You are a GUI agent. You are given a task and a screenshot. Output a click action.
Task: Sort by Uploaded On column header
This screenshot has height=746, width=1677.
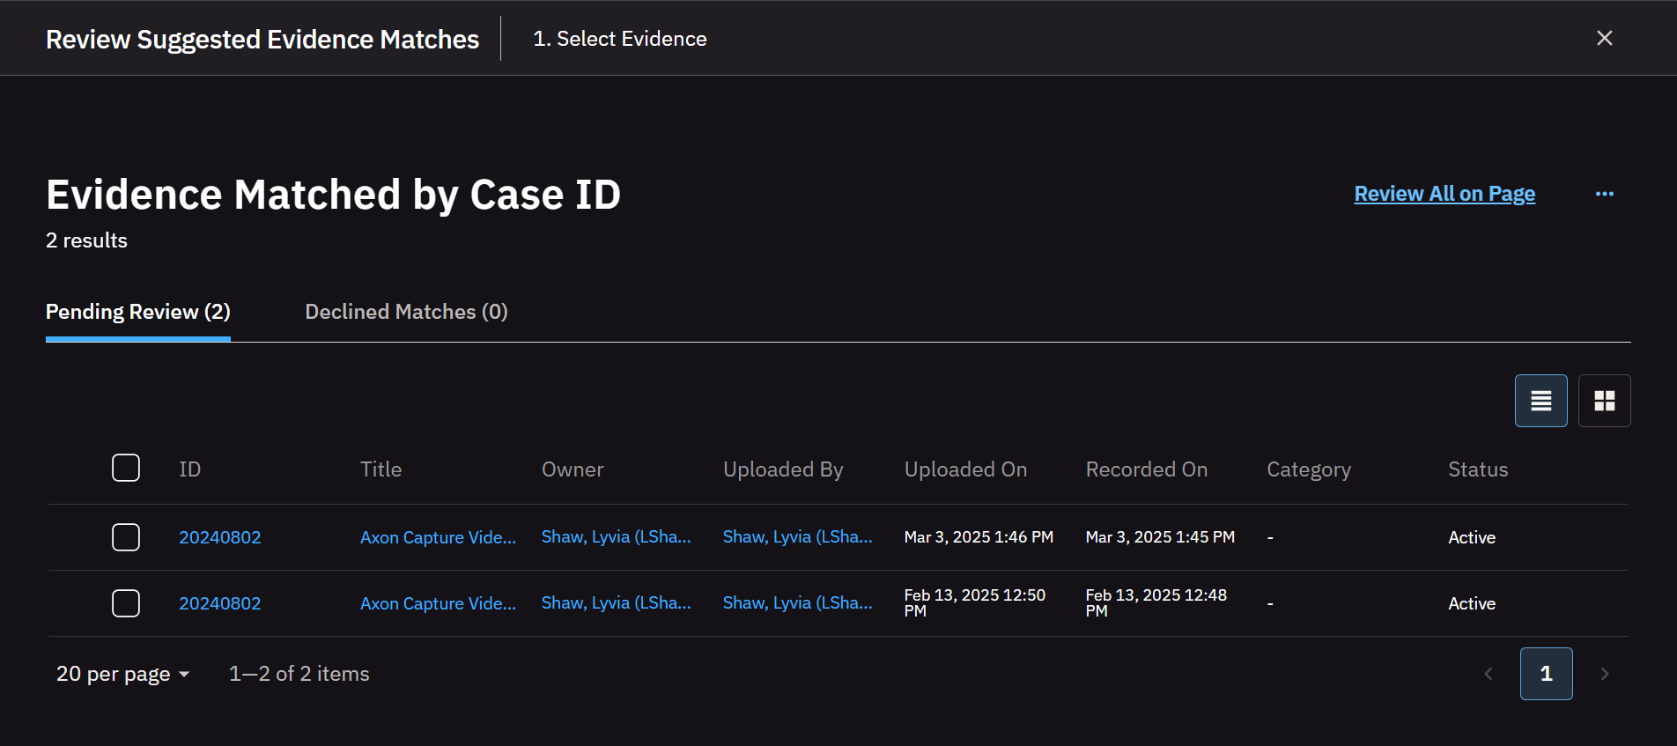[x=965, y=469]
